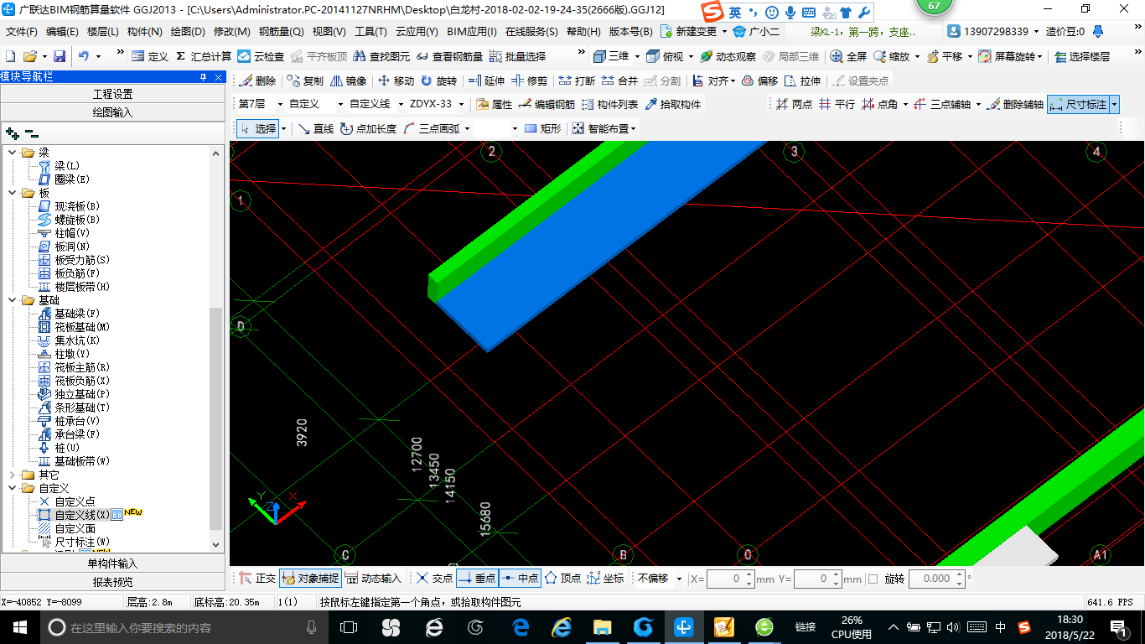Click the 新建变更 button
1145x644 pixels.
tap(689, 32)
